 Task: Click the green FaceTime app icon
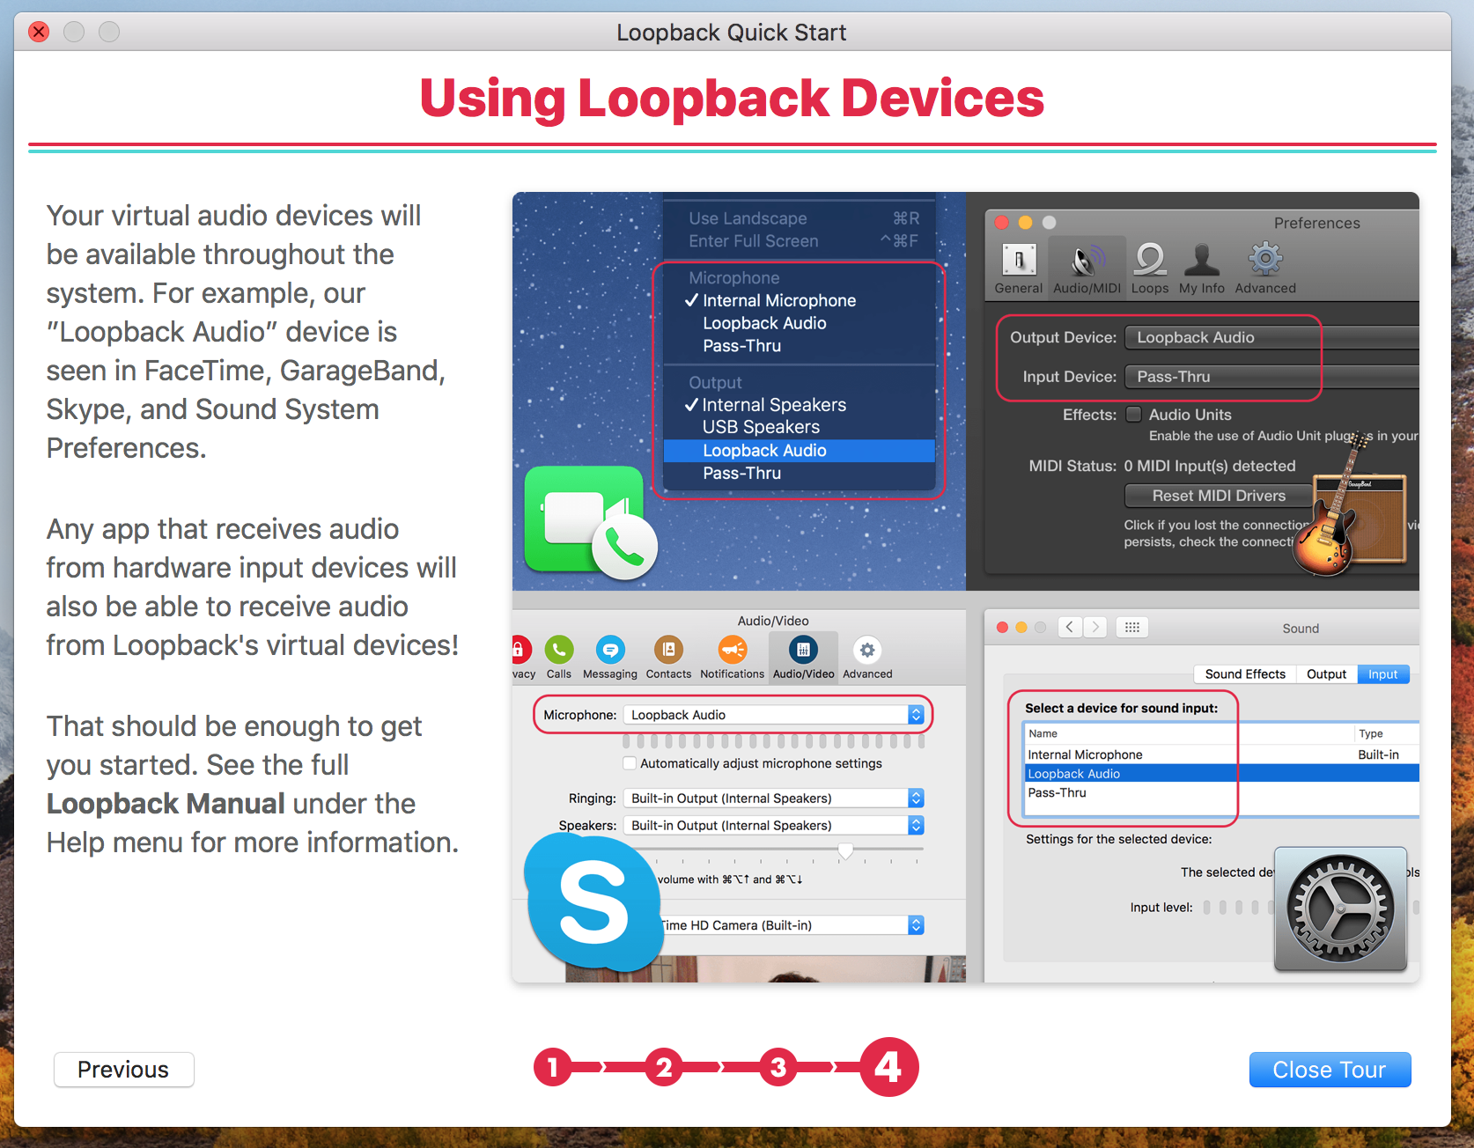click(591, 522)
